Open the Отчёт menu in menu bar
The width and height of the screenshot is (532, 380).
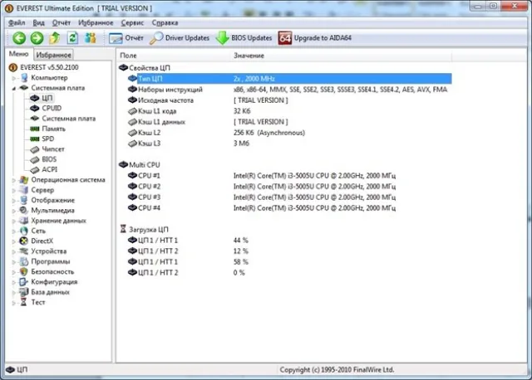click(x=61, y=22)
